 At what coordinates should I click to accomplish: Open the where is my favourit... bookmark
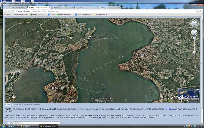coord(83,15)
